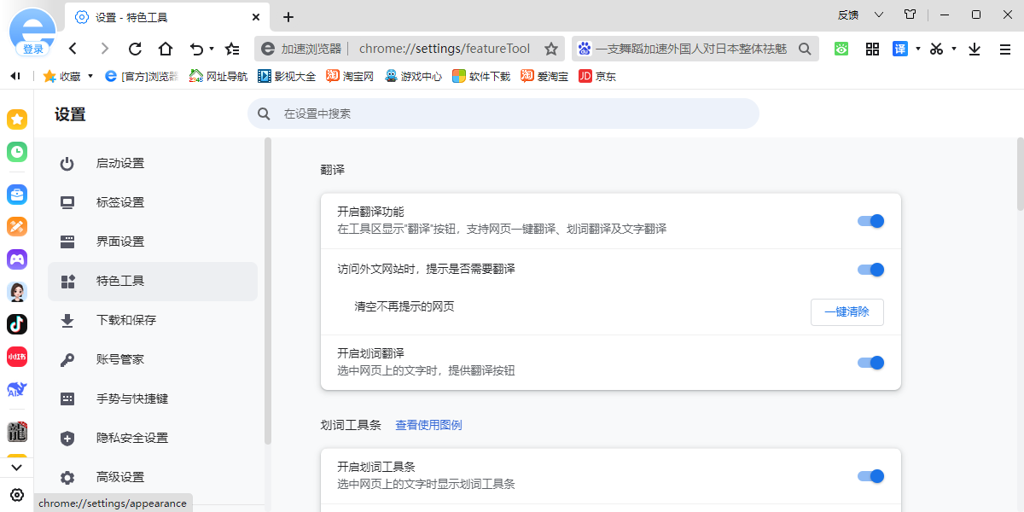Click the 在设置中搜索 search field
Viewport: 1024px width, 512px height.
(503, 113)
